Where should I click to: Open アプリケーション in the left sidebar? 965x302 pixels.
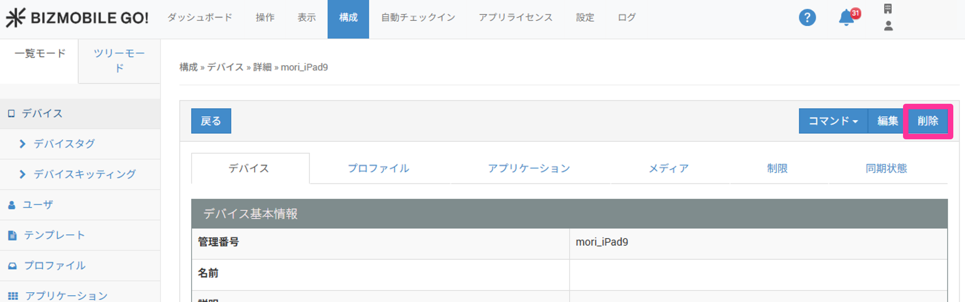pos(66,296)
